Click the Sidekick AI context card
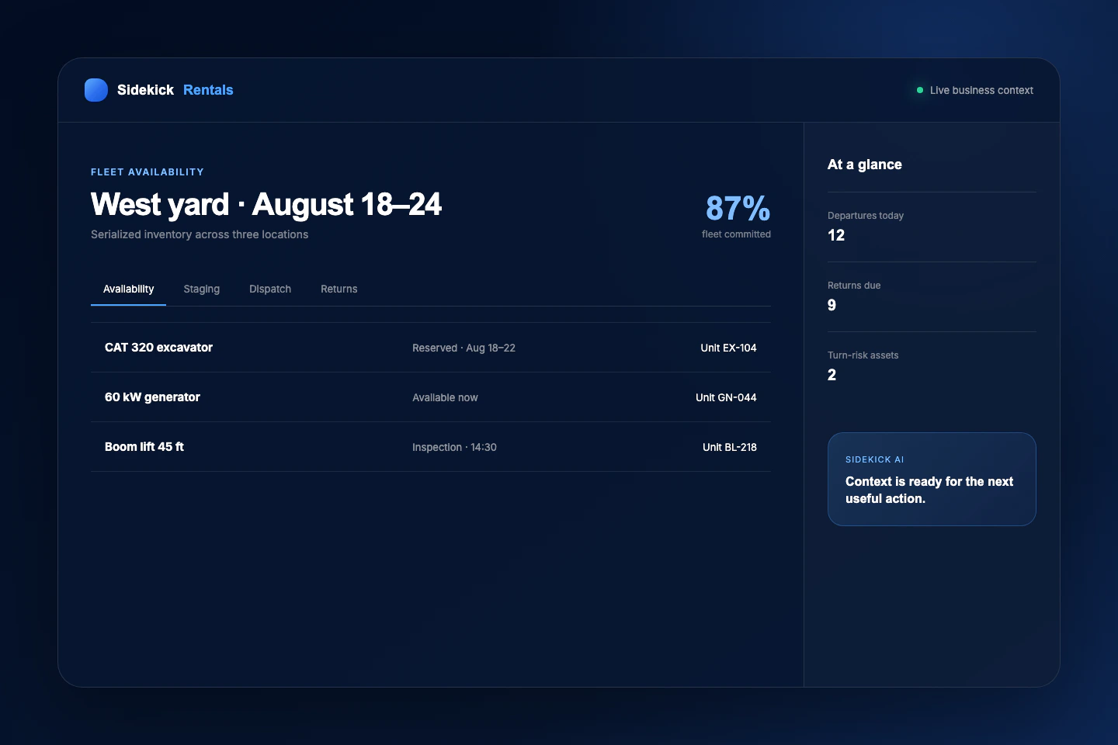Image resolution: width=1118 pixels, height=745 pixels. click(932, 479)
